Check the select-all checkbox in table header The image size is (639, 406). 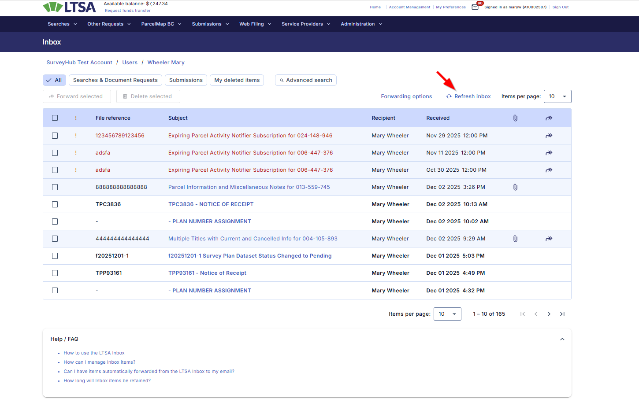(55, 118)
